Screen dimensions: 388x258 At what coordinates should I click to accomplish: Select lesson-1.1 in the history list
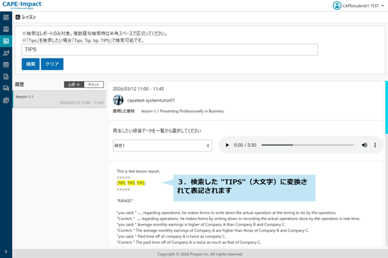click(59, 100)
